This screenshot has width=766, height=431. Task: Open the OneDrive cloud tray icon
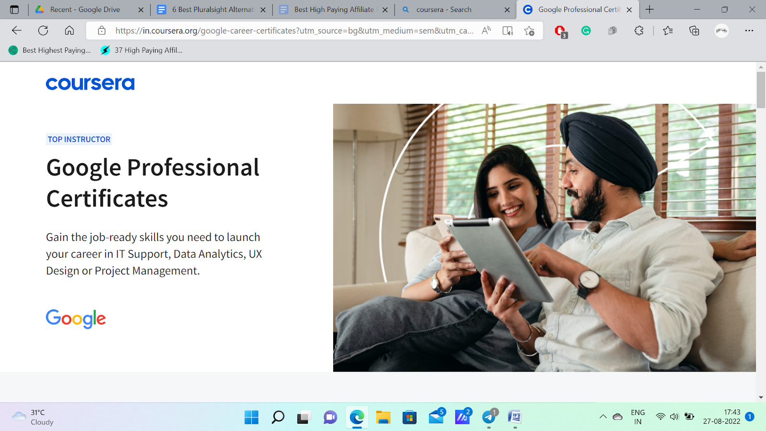point(618,417)
